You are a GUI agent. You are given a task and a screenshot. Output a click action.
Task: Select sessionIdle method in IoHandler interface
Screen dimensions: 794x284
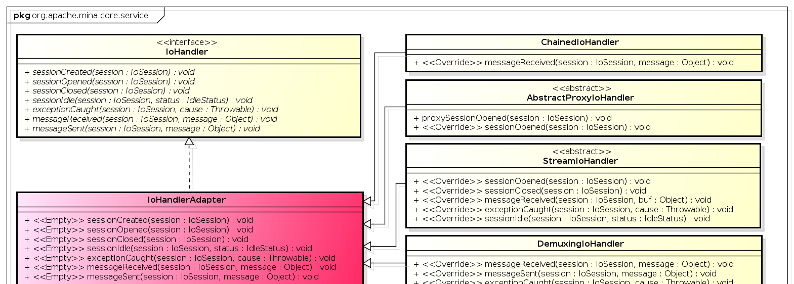point(138,101)
